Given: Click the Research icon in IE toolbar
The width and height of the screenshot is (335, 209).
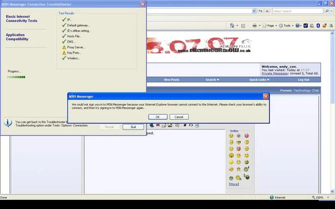Looking at the screenshot, I should (x=312, y=25).
